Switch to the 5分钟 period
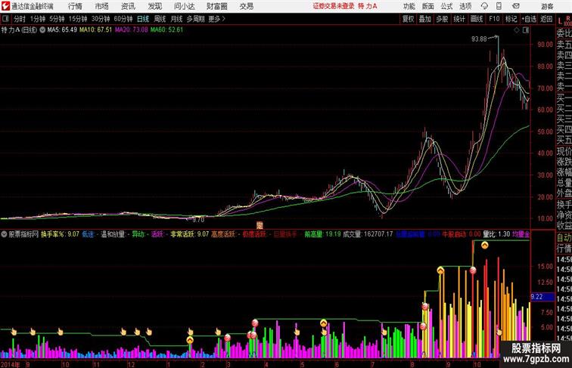Viewport: 572px width, 368px height. tap(57, 19)
